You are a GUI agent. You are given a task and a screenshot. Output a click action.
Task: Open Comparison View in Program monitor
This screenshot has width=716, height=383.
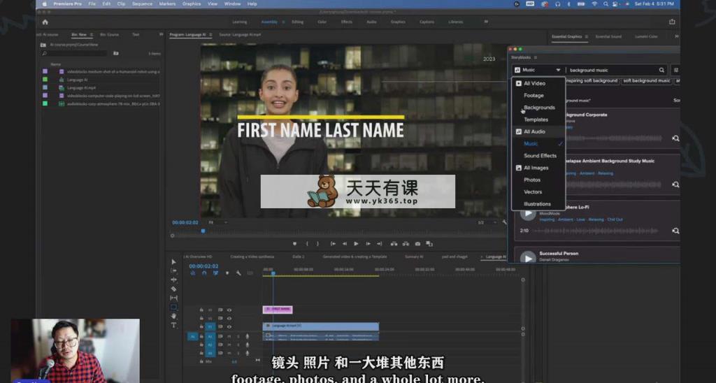429,244
